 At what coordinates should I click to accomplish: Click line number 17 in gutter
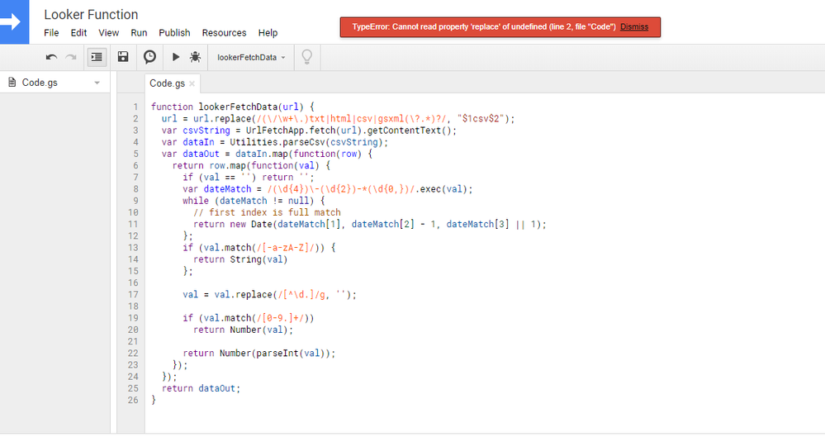[133, 294]
